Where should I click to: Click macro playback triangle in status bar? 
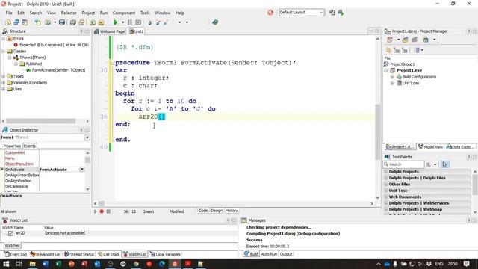(95, 211)
